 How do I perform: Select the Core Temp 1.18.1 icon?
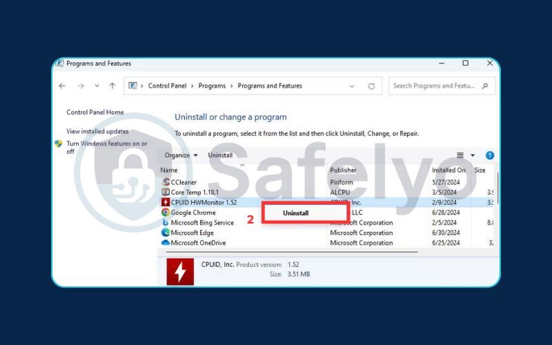point(166,193)
